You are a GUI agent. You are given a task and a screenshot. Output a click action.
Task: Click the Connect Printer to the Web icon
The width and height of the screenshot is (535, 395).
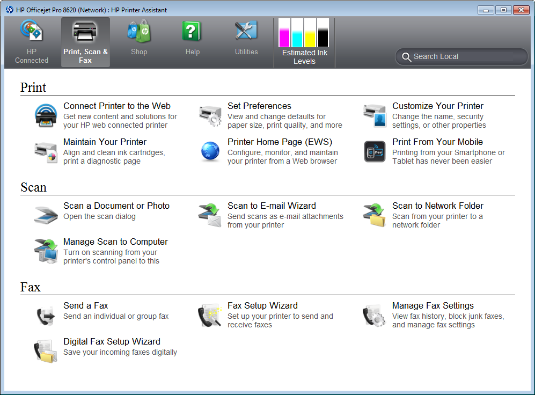point(46,115)
